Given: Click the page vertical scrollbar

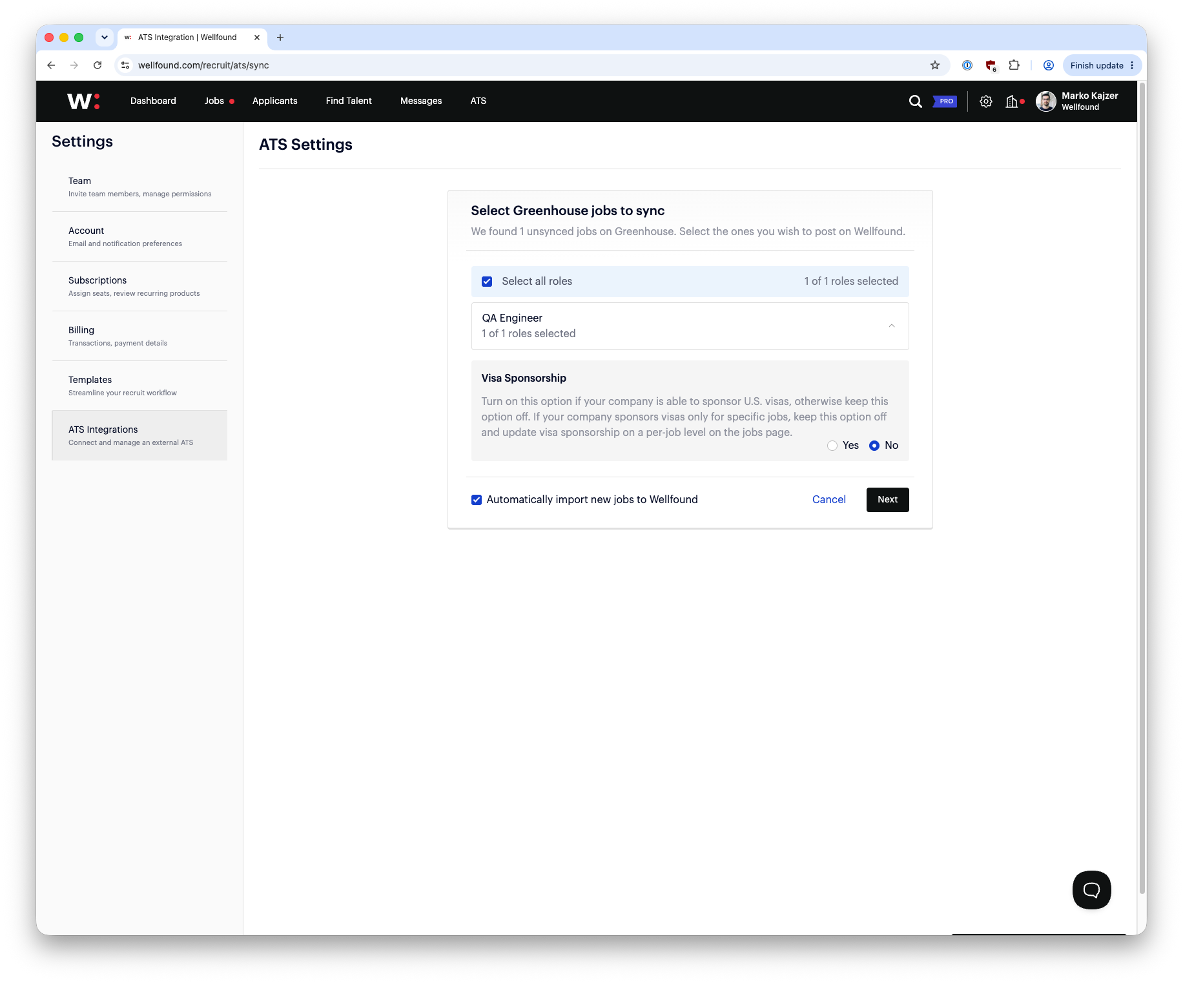Looking at the screenshot, I should point(1142,488).
